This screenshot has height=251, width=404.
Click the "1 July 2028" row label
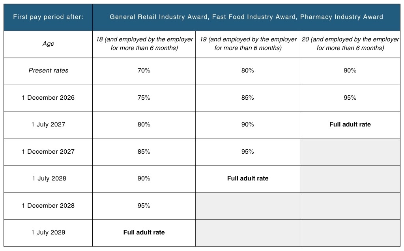tap(48, 178)
